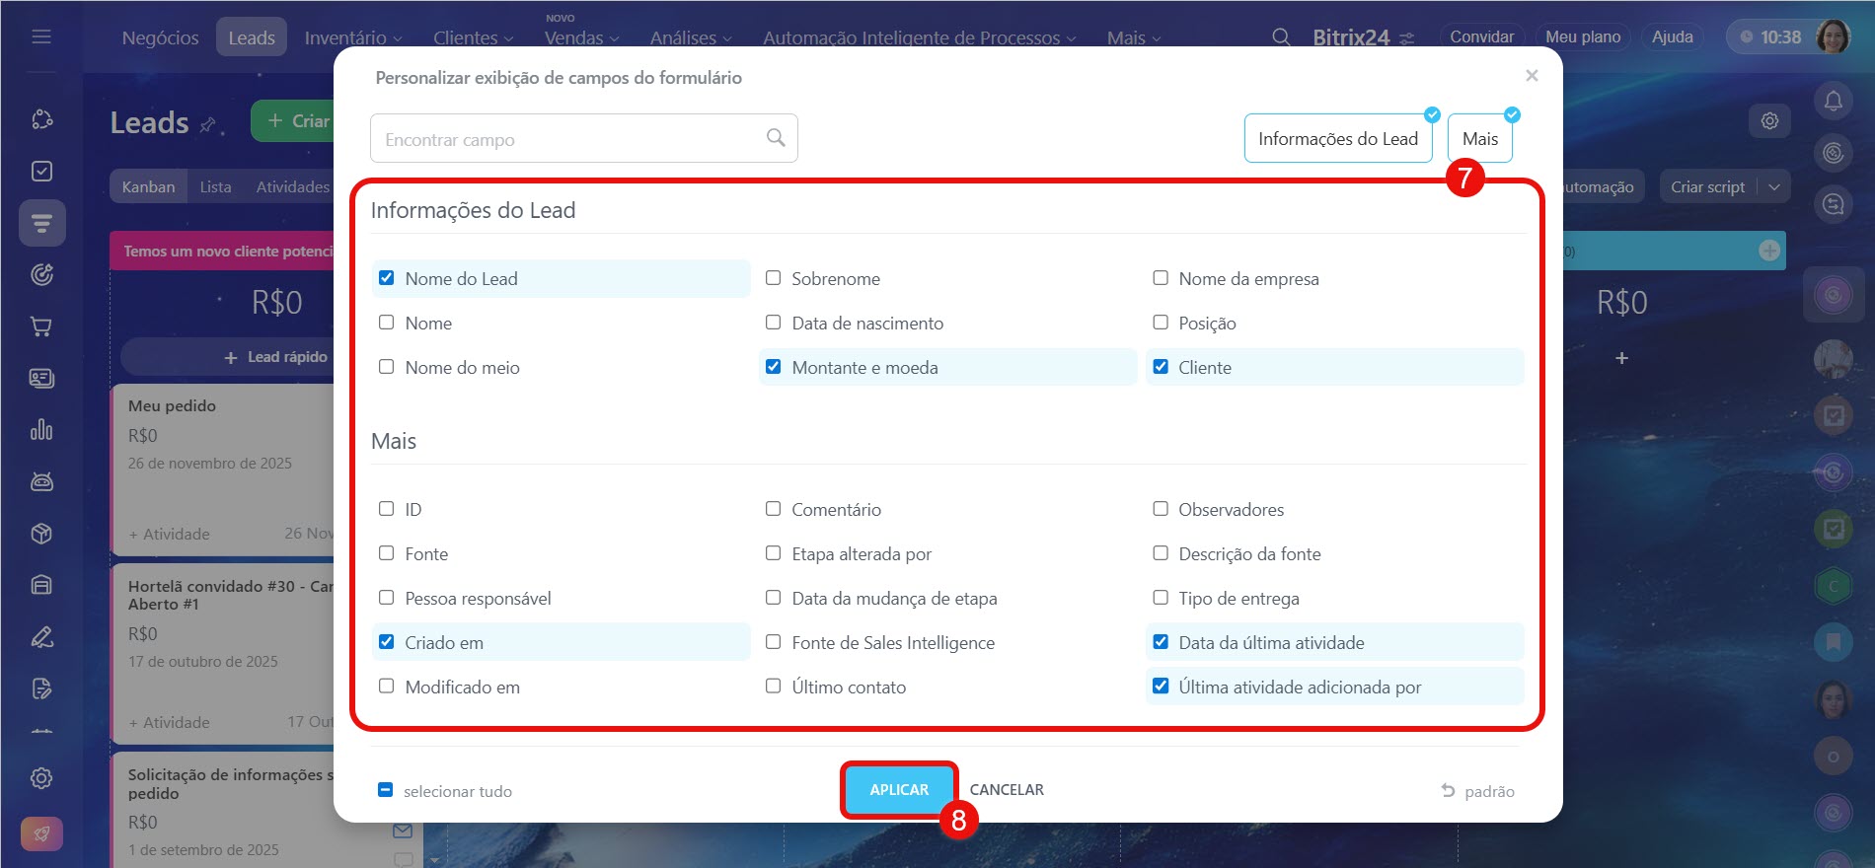The image size is (1875, 868).
Task: Expand the Inventário dropdown menu
Action: click(353, 37)
